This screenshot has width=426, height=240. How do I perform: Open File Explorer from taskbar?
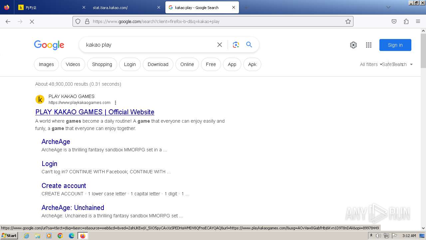point(38,236)
